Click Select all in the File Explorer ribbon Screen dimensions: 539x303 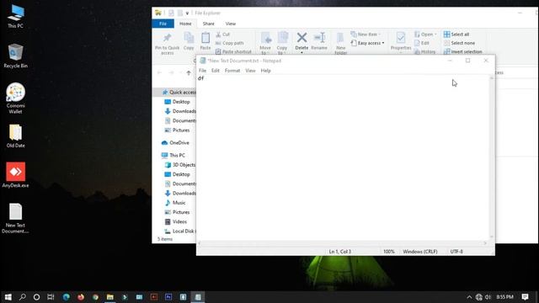tap(456, 35)
